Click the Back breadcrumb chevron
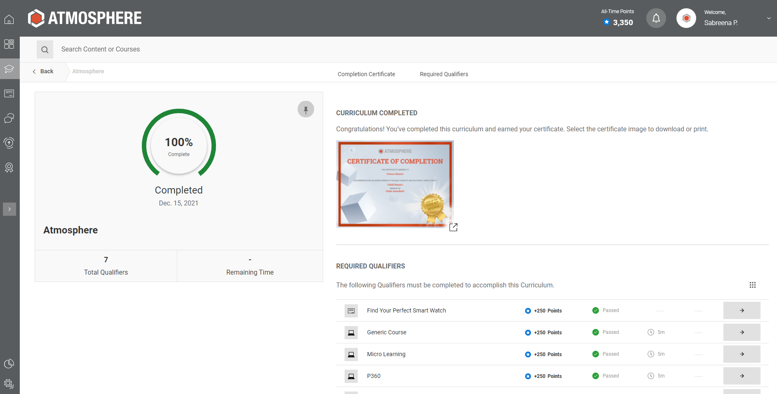The height and width of the screenshot is (394, 777). (x=34, y=71)
